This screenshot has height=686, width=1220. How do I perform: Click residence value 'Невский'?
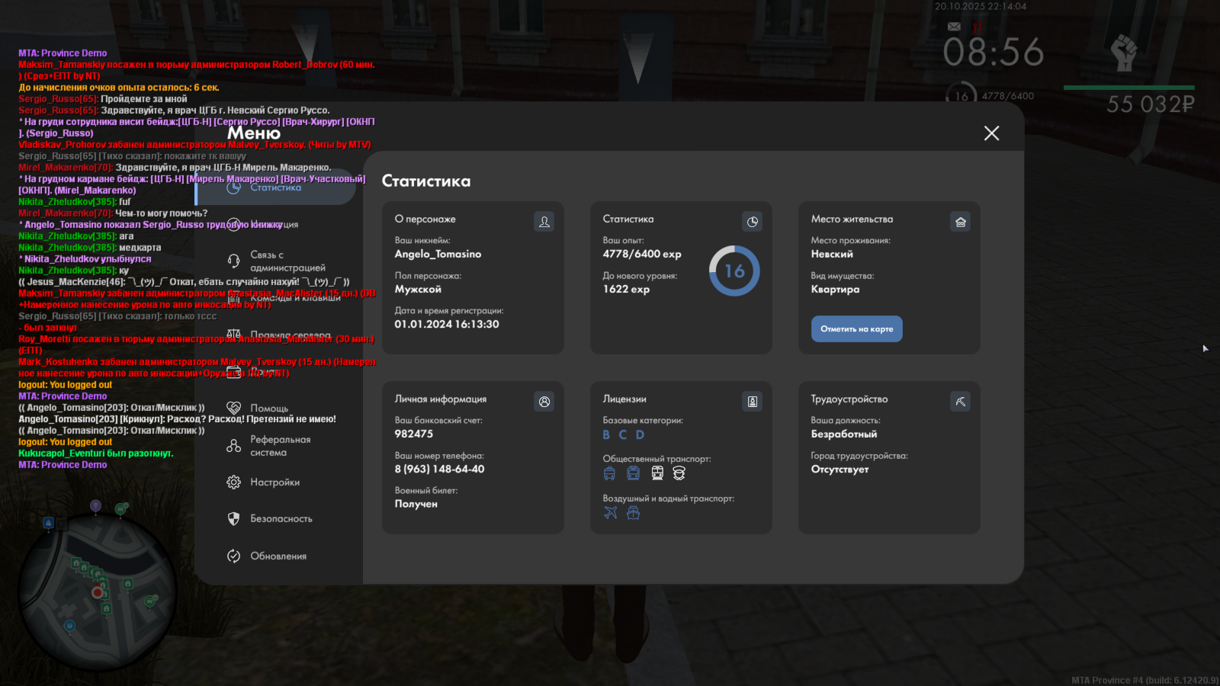(832, 254)
